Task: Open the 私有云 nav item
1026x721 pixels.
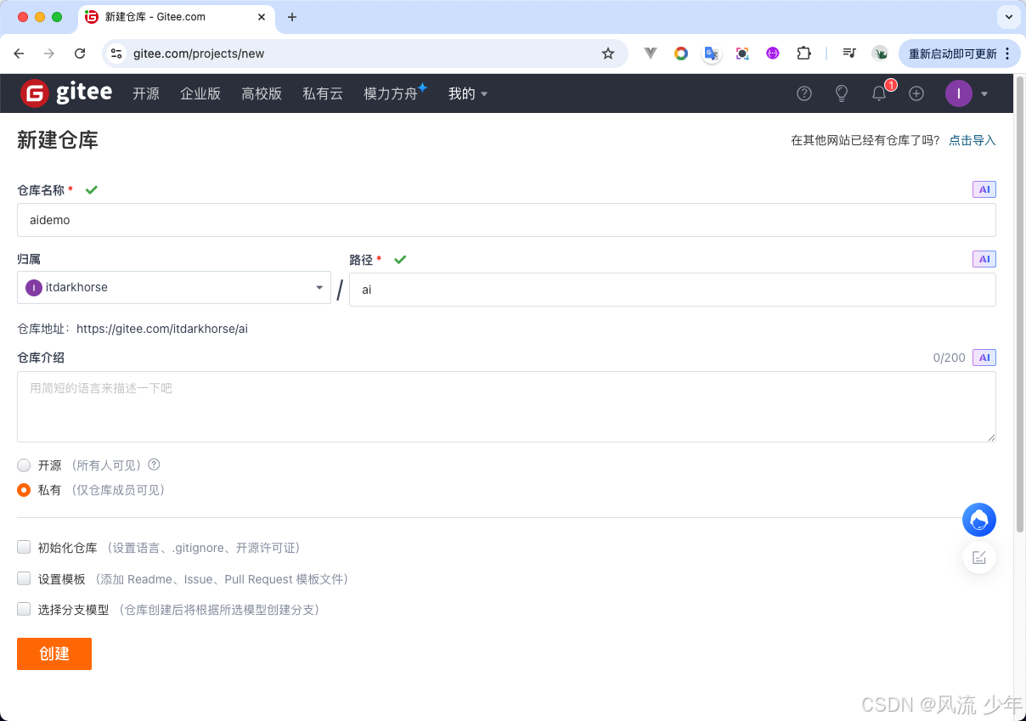Action: click(x=323, y=93)
